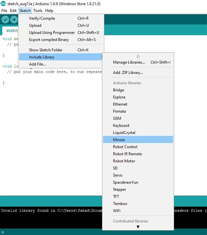Click the Verify checkmark toolbar icon
This screenshot has width=207, height=235.
point(5,20)
